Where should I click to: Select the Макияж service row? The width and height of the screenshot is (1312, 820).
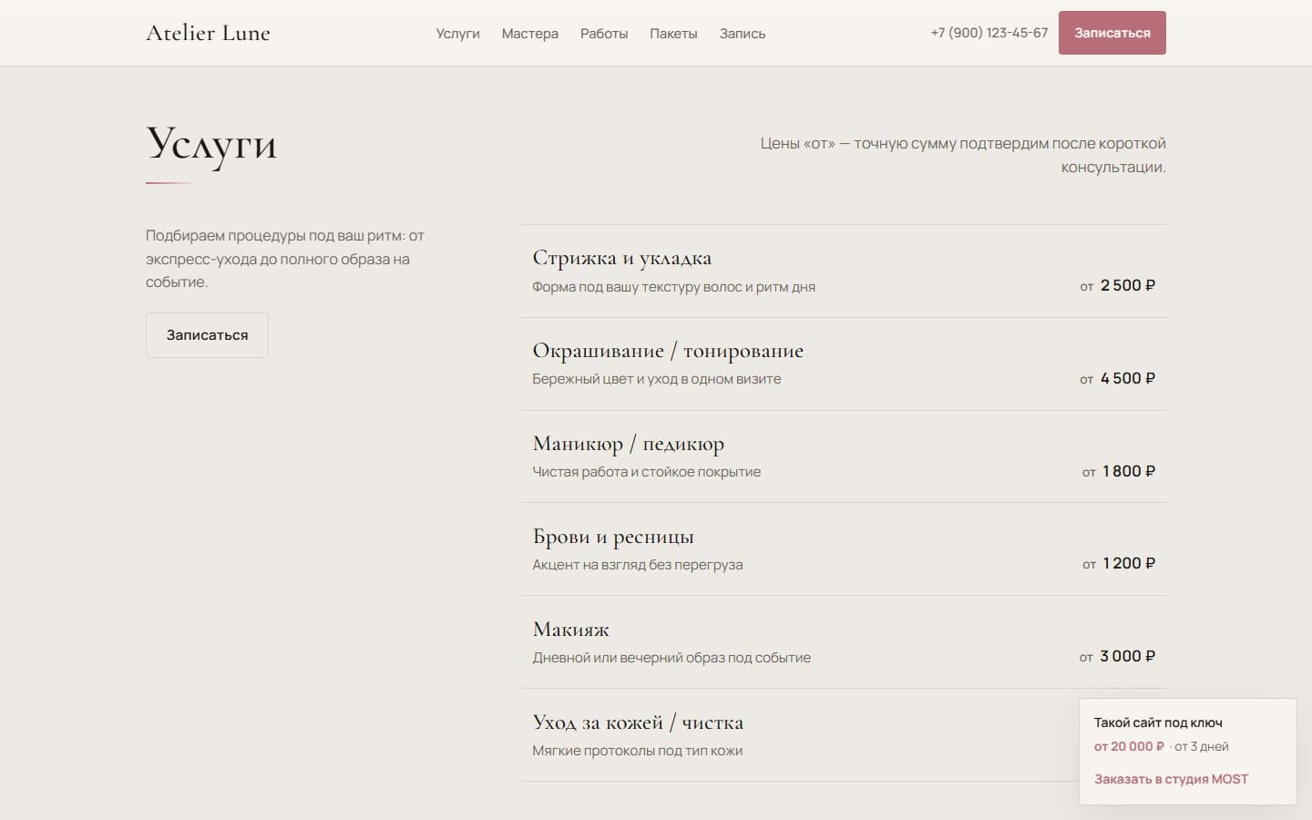coord(844,642)
